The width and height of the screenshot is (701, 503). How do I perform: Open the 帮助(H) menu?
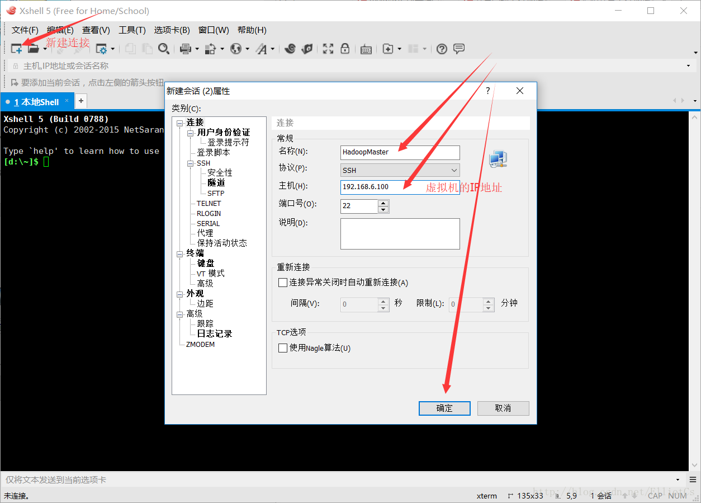point(252,30)
